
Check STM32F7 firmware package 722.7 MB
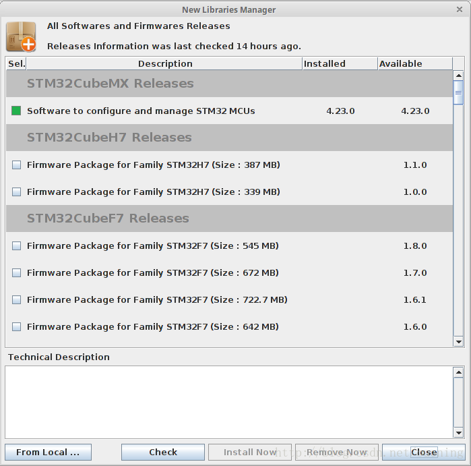point(17,299)
